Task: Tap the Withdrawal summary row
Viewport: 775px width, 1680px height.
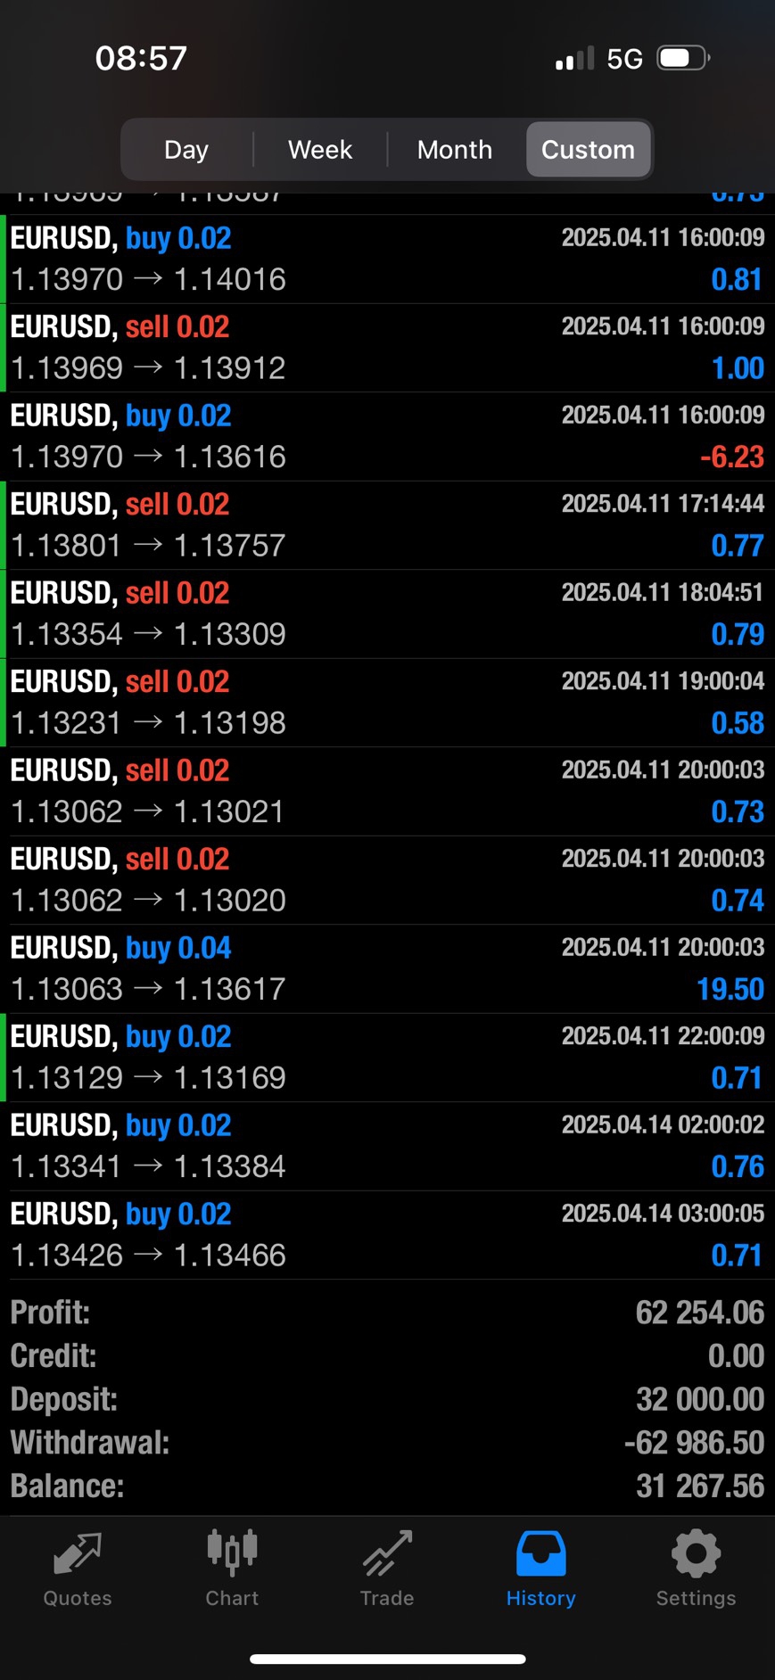Action: point(387,1443)
